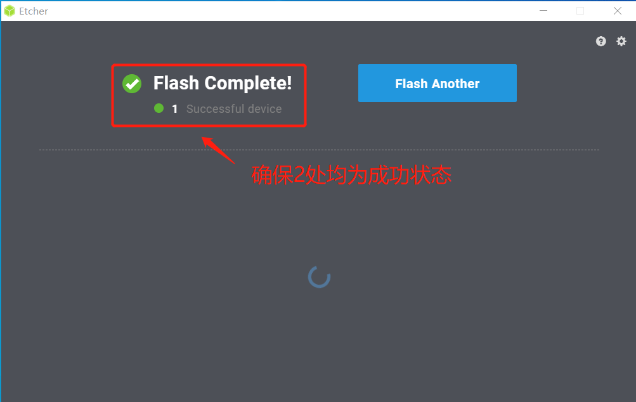Viewport: 636px width, 402px height.
Task: Open settings via the gear icon
Action: pos(621,41)
